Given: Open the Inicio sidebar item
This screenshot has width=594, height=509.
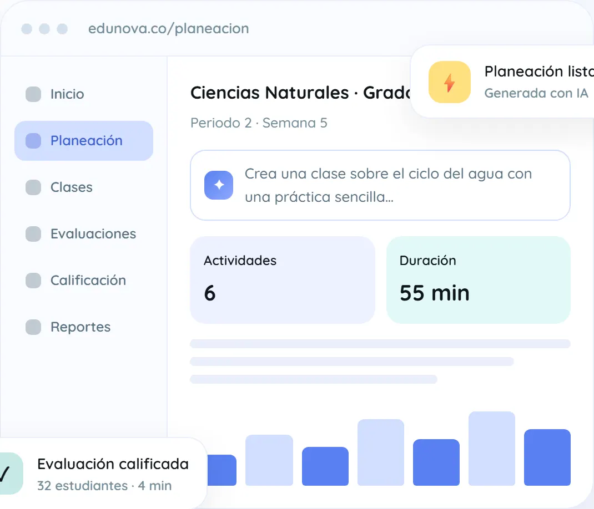Looking at the screenshot, I should click(x=83, y=94).
